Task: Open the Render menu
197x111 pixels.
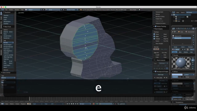Action: (x=11, y=10)
